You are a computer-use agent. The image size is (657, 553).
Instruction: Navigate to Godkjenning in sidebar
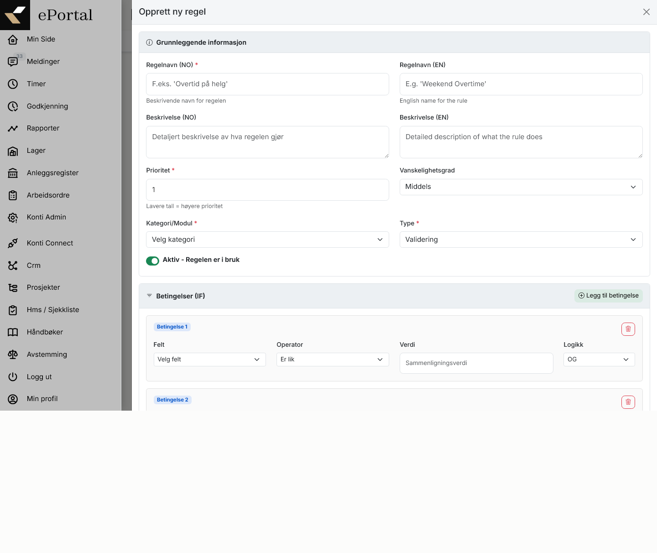click(x=47, y=106)
